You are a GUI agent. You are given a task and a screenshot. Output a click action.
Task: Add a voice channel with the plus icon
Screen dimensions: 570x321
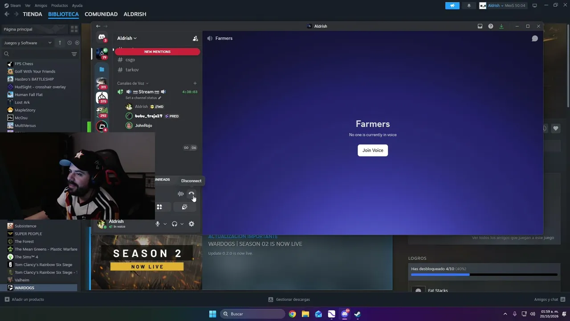click(195, 83)
